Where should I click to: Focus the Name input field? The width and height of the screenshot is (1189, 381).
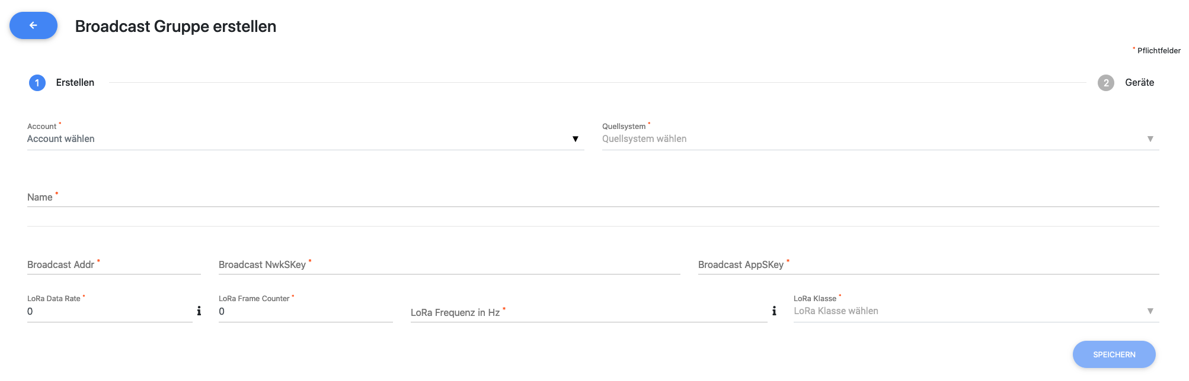pos(593,198)
